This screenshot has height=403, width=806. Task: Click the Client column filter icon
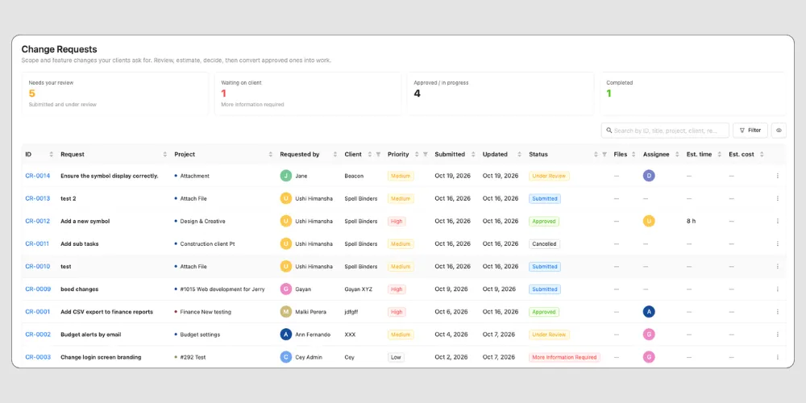click(378, 154)
